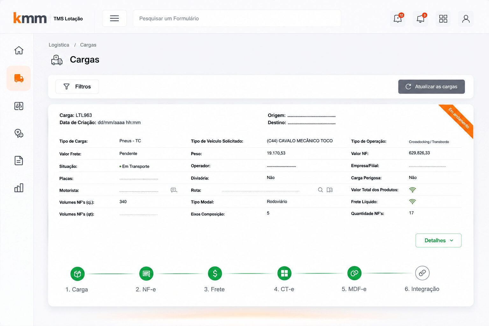Toggle the hamburger menu button
The height and width of the screenshot is (326, 489).
pos(114,18)
